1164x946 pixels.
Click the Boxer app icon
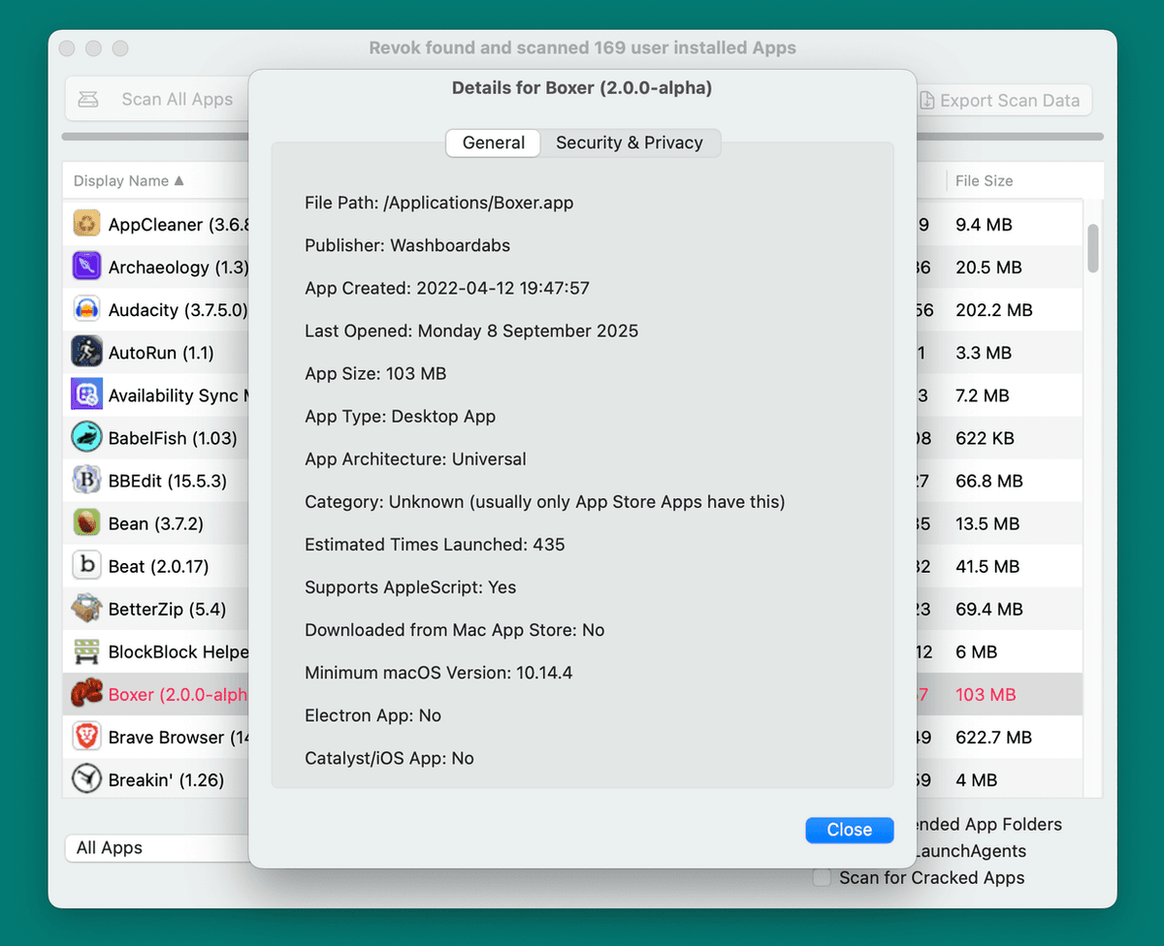87,695
